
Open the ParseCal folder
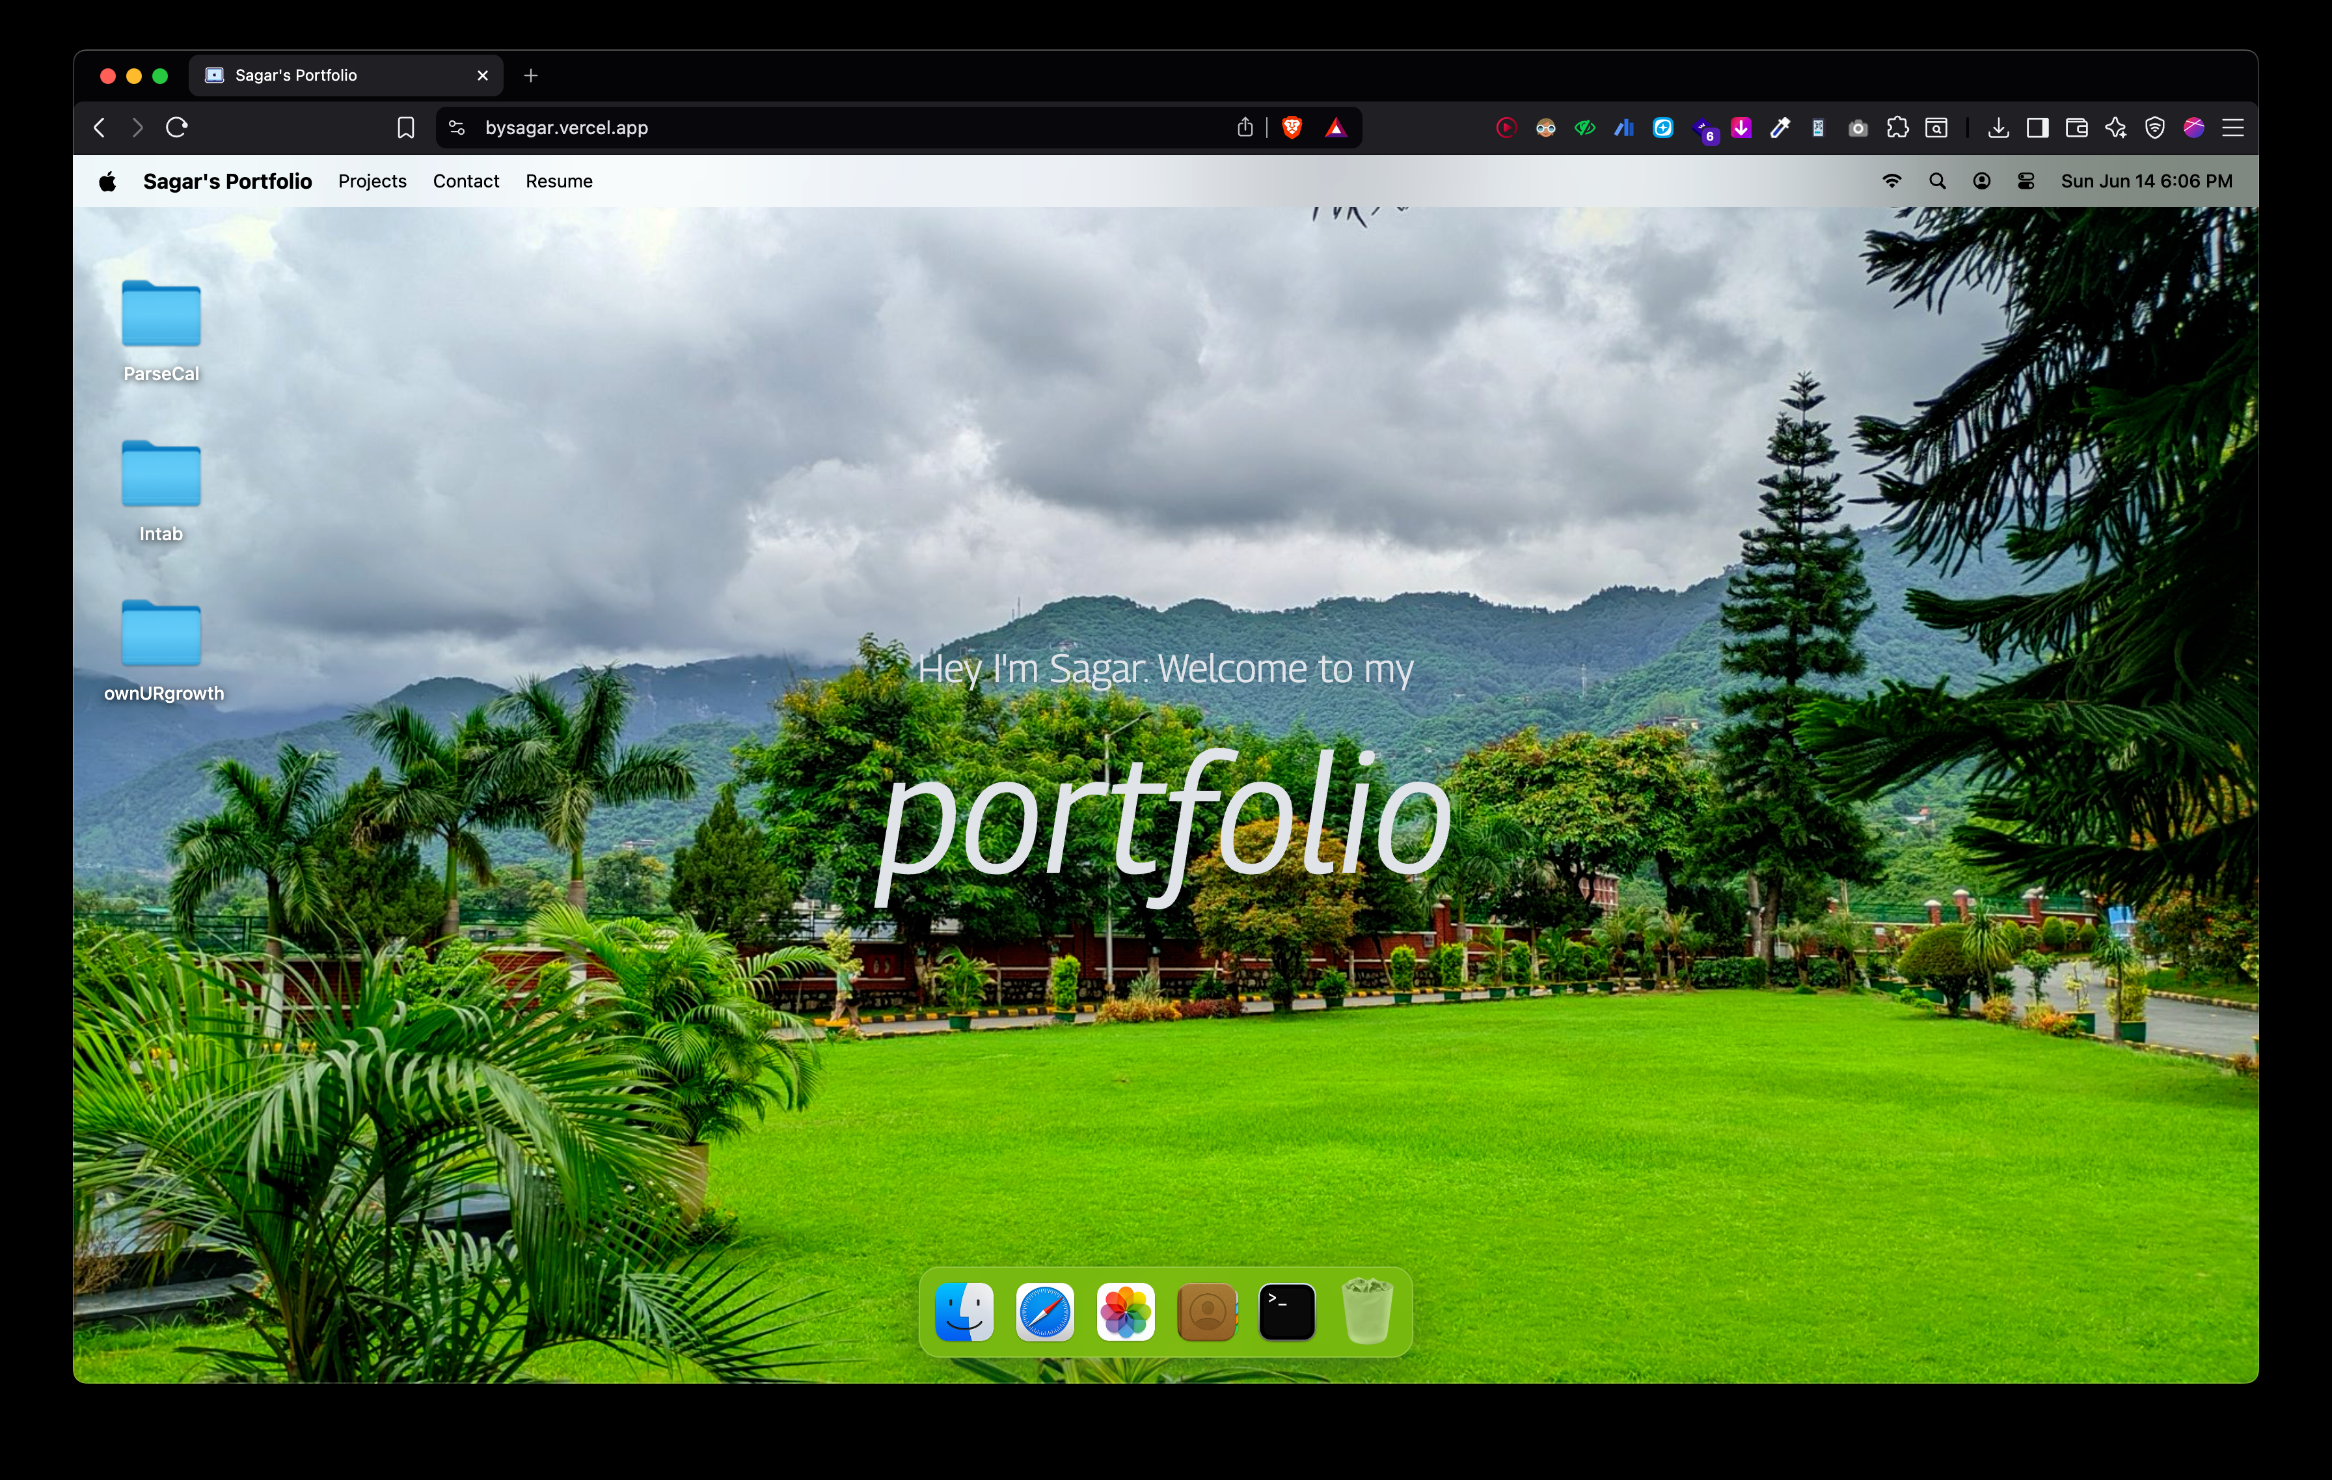161,331
